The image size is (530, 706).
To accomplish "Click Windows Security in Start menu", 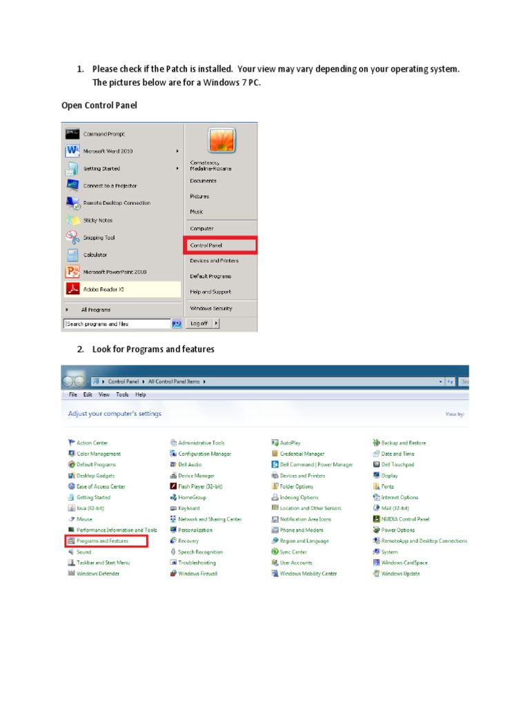I will (211, 308).
